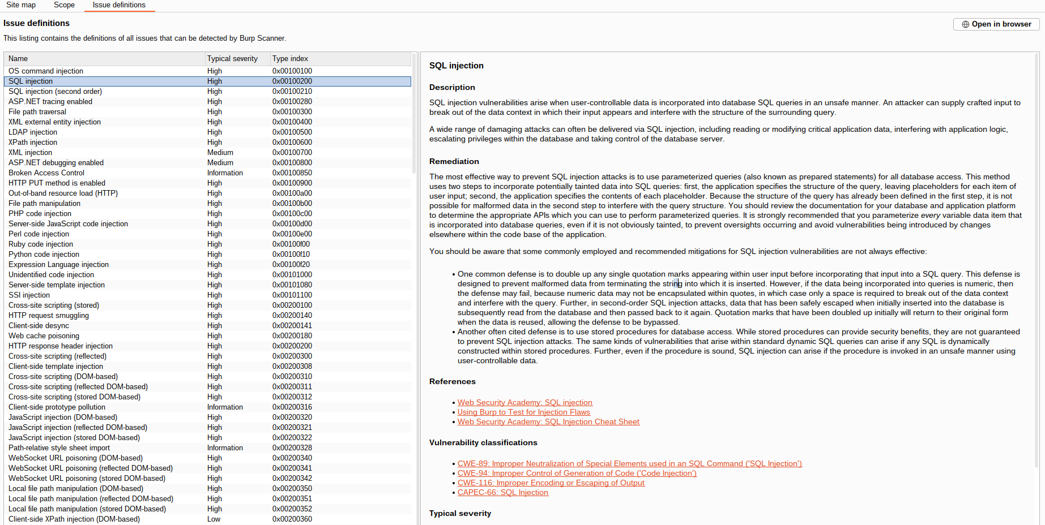
Task: Select the XML external entity injection row
Action: (x=207, y=122)
